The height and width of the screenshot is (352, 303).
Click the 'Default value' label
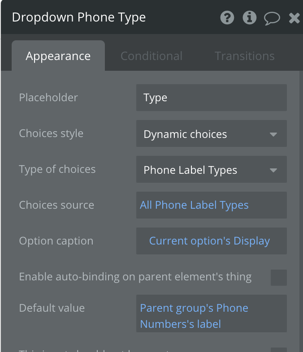[52, 308]
